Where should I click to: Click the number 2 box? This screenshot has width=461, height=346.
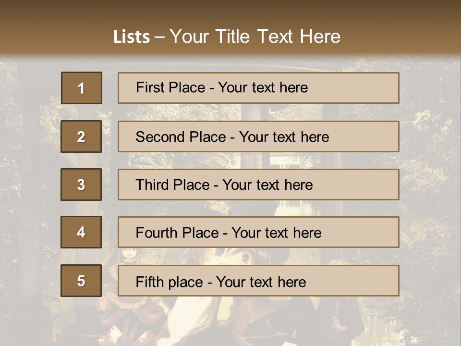pos(81,136)
